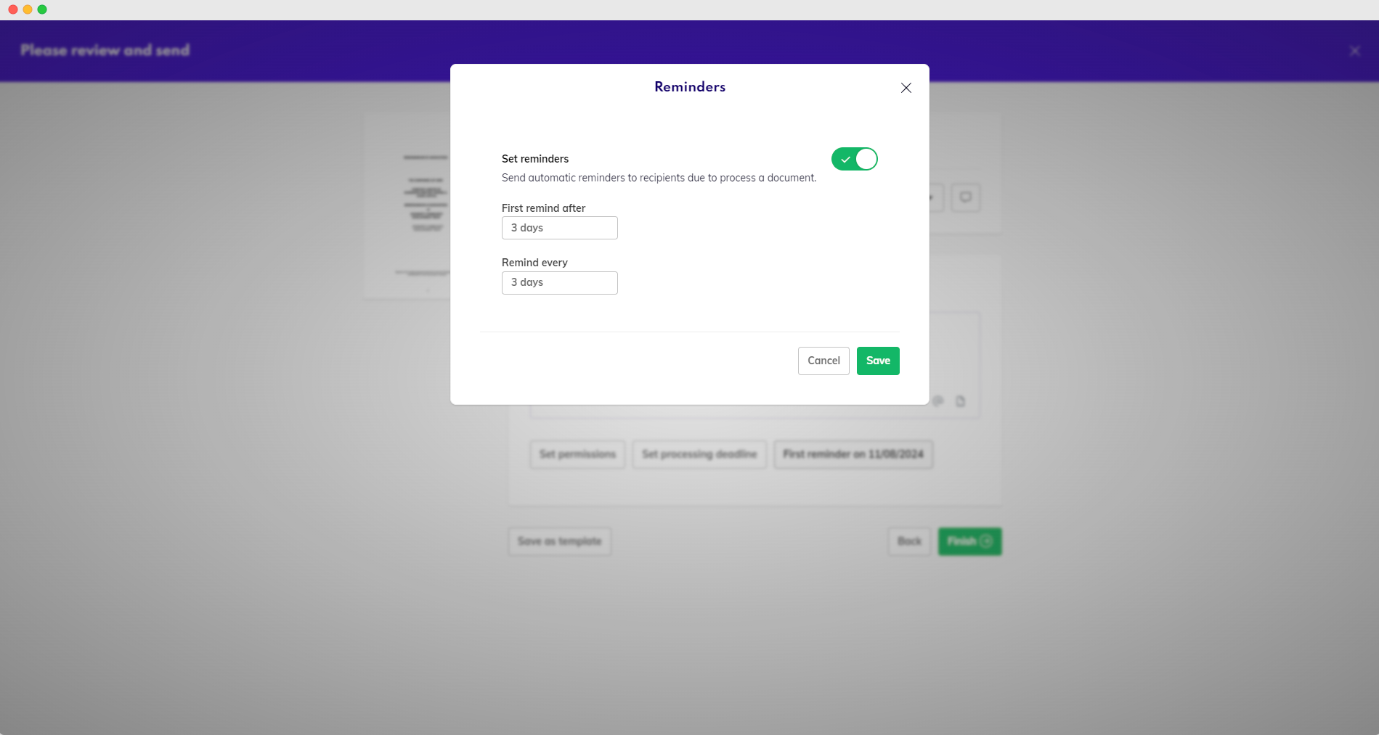
Task: Click Cancel in the Reminders dialog
Action: pos(823,361)
